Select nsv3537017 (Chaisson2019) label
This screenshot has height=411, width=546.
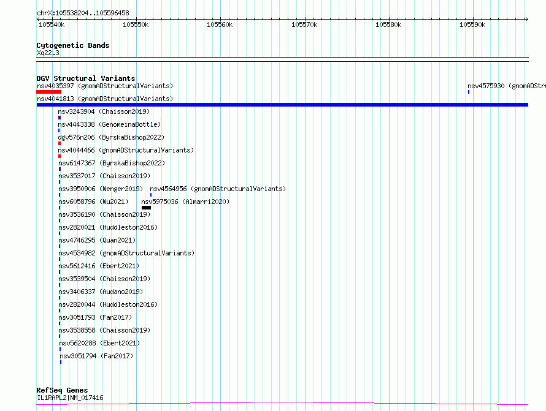click(x=104, y=176)
